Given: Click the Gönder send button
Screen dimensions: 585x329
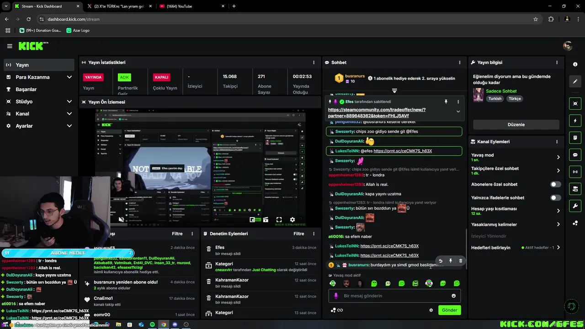Looking at the screenshot, I should point(449,310).
